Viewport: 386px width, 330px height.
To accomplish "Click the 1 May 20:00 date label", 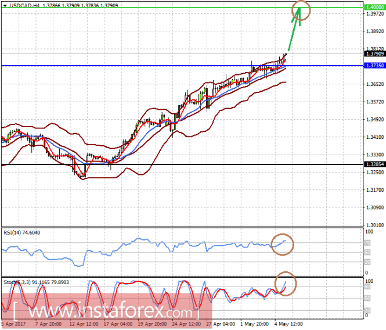I will click(x=255, y=324).
